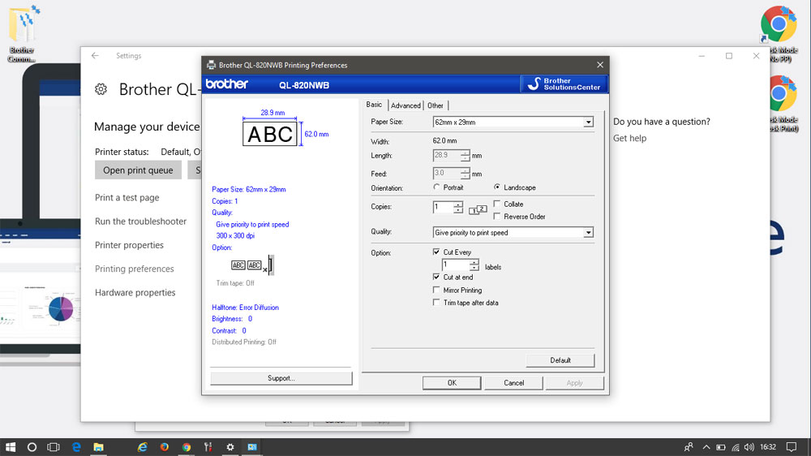Click the copies collate order illustration icon
Viewport: 811px width, 456px height.
coord(478,209)
